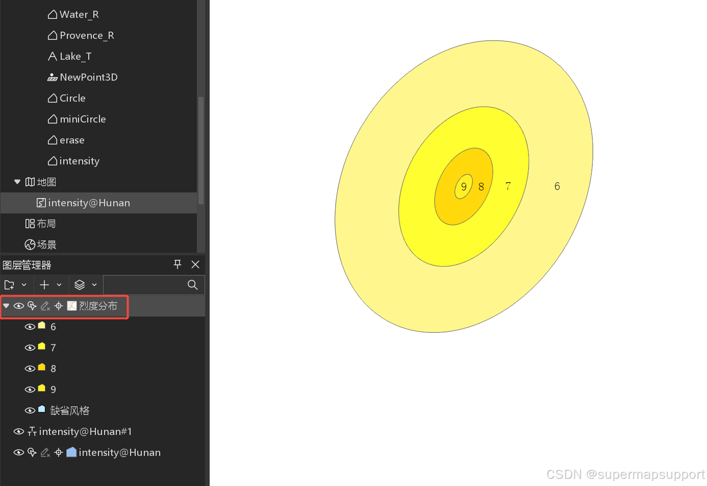Click label layer icon of intensity@Hunan#1
Image resolution: width=707 pixels, height=486 pixels.
[32, 431]
